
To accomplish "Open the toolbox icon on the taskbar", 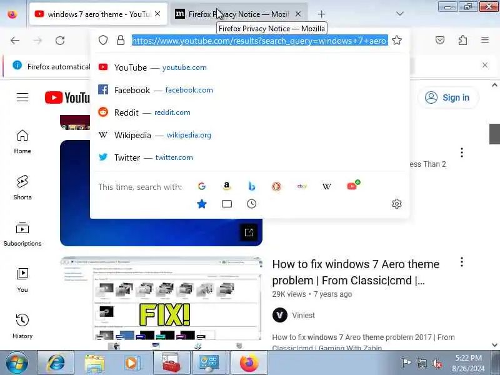I will [171, 362].
